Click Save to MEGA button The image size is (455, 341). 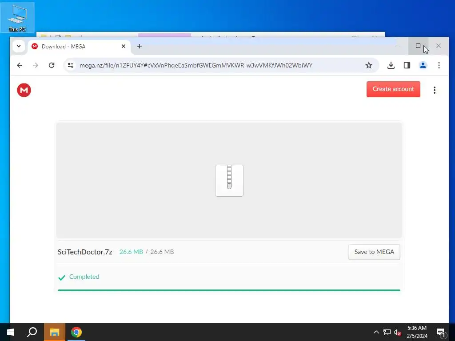[x=374, y=252]
